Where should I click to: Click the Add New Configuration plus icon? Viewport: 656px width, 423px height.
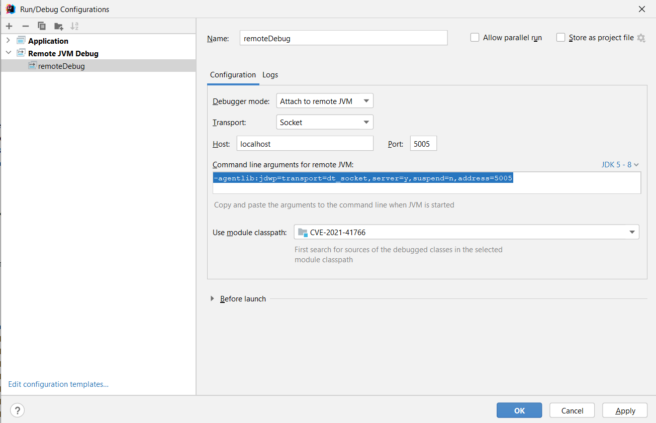tap(9, 26)
